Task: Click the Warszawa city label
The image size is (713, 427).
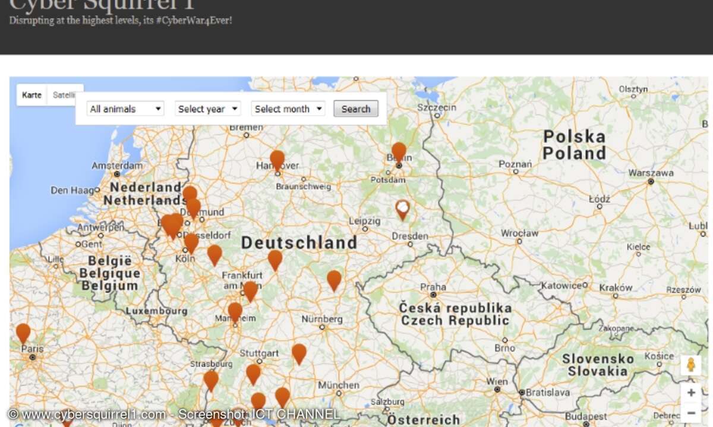Action: click(651, 173)
